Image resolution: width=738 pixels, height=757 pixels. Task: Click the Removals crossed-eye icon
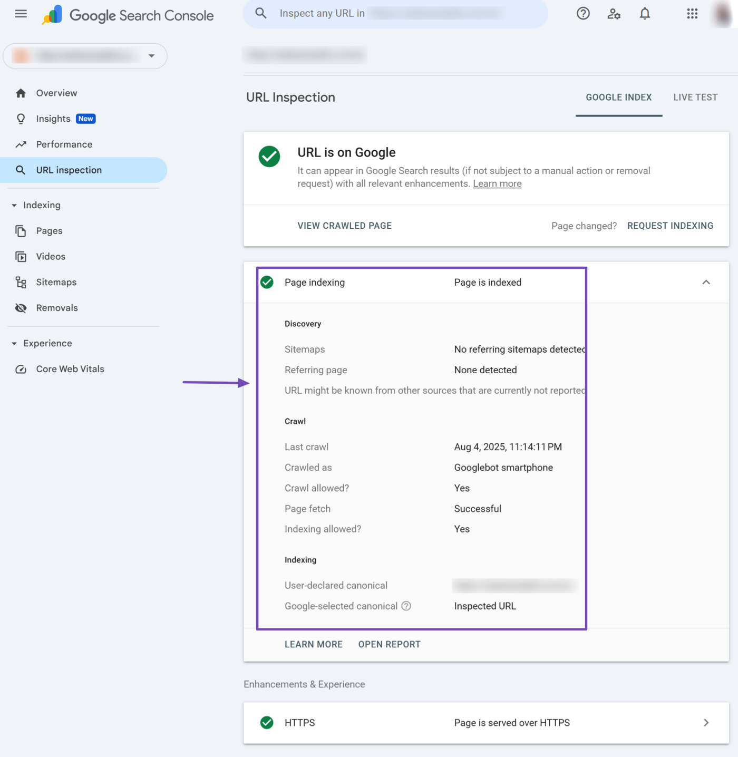pyautogui.click(x=21, y=308)
